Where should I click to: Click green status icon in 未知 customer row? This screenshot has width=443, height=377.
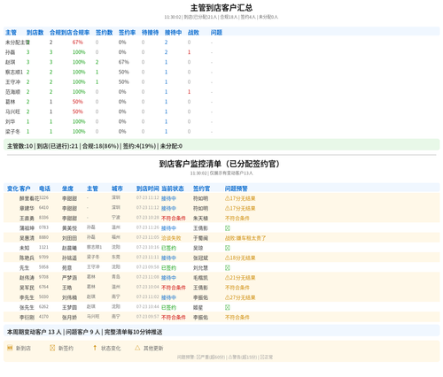click(x=228, y=248)
